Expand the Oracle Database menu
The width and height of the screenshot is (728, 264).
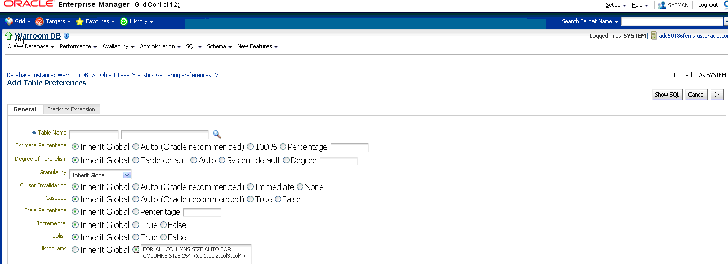[x=31, y=46]
